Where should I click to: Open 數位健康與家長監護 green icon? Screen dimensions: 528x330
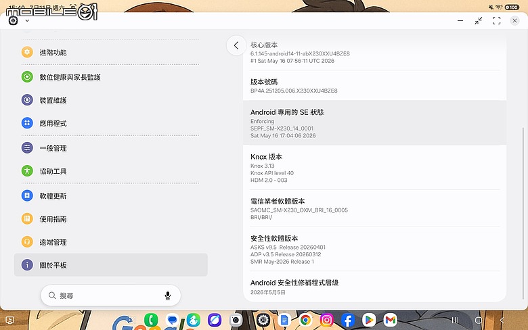click(x=27, y=77)
